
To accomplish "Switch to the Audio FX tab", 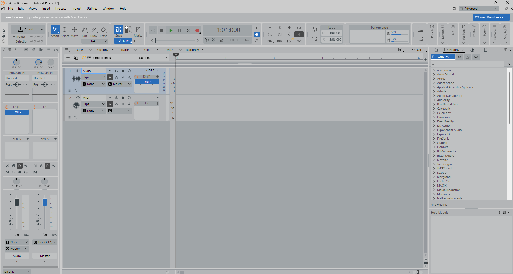I will [443, 57].
